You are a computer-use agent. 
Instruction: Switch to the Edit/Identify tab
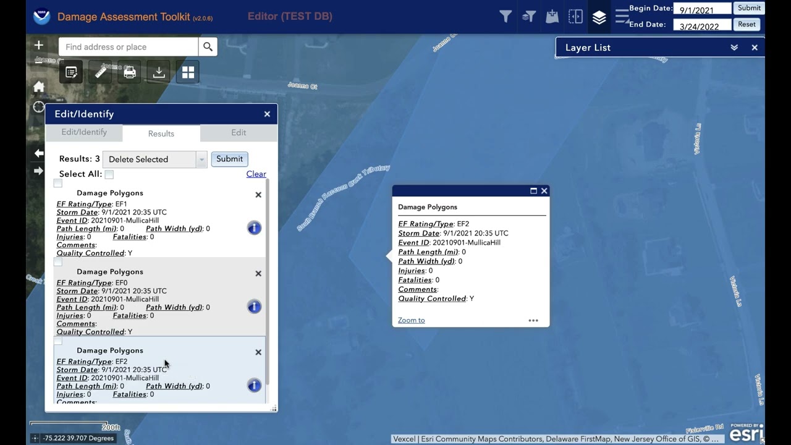tap(84, 132)
